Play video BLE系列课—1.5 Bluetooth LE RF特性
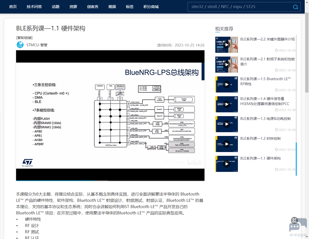 (227, 84)
